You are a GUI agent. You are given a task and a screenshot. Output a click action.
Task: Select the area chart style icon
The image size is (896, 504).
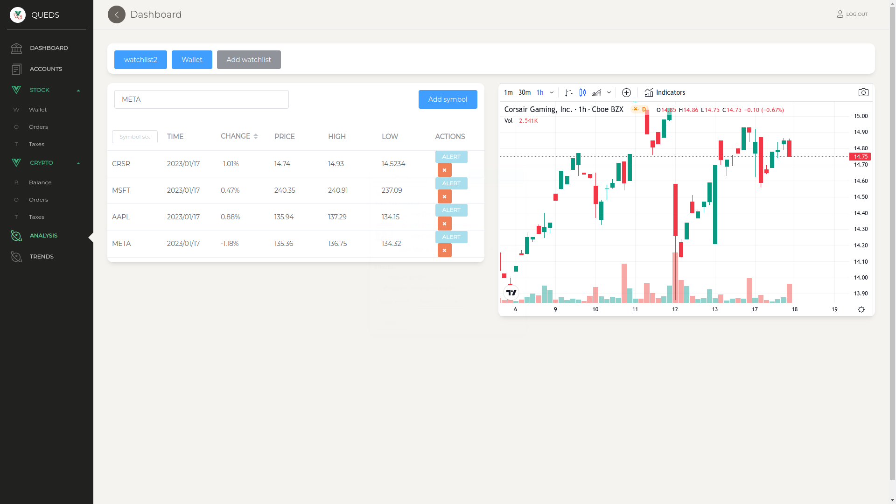(596, 92)
